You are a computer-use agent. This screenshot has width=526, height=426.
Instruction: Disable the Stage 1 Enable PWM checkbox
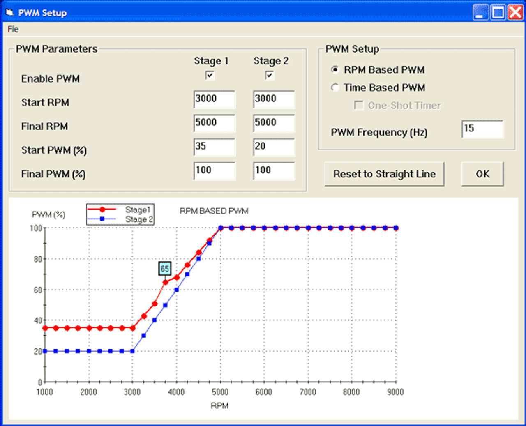point(210,76)
